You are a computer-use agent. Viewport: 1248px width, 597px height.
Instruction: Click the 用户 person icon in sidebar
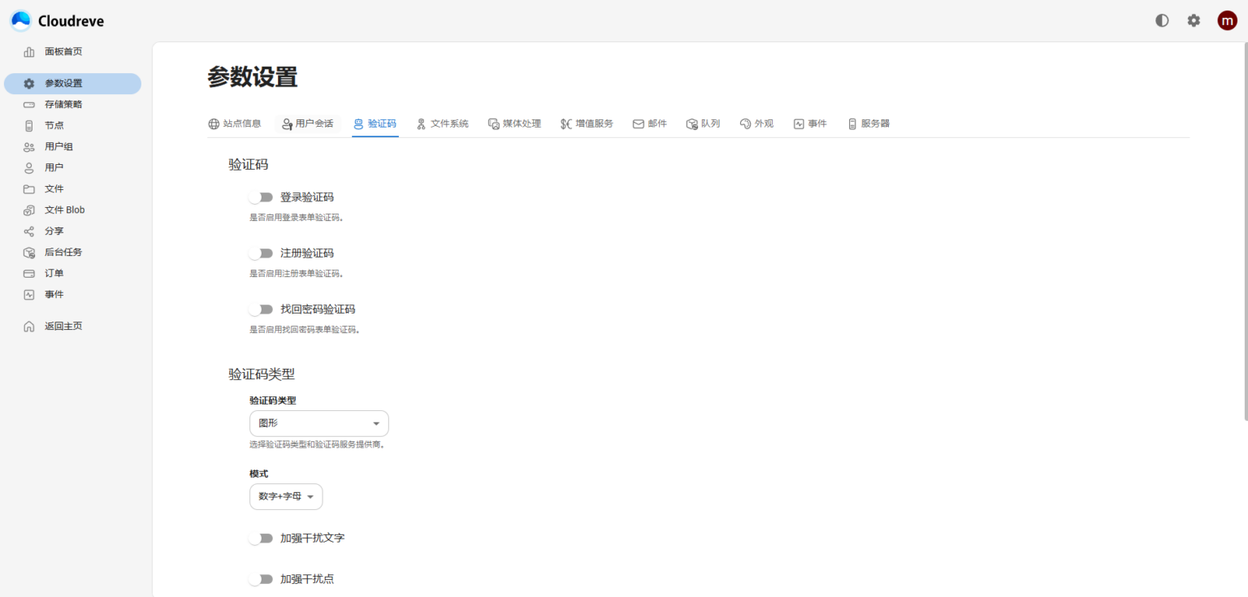click(x=29, y=168)
